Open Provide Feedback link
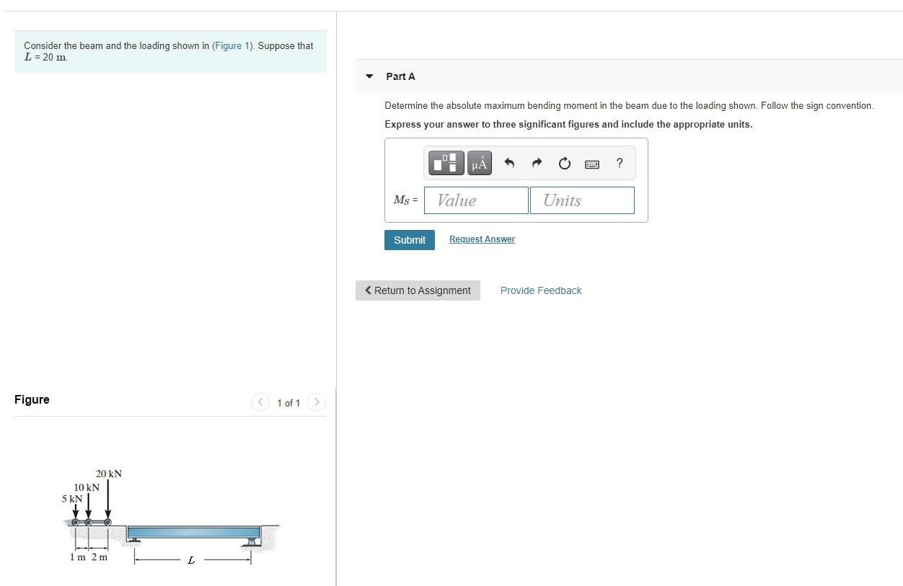The height and width of the screenshot is (586, 903). [x=541, y=290]
